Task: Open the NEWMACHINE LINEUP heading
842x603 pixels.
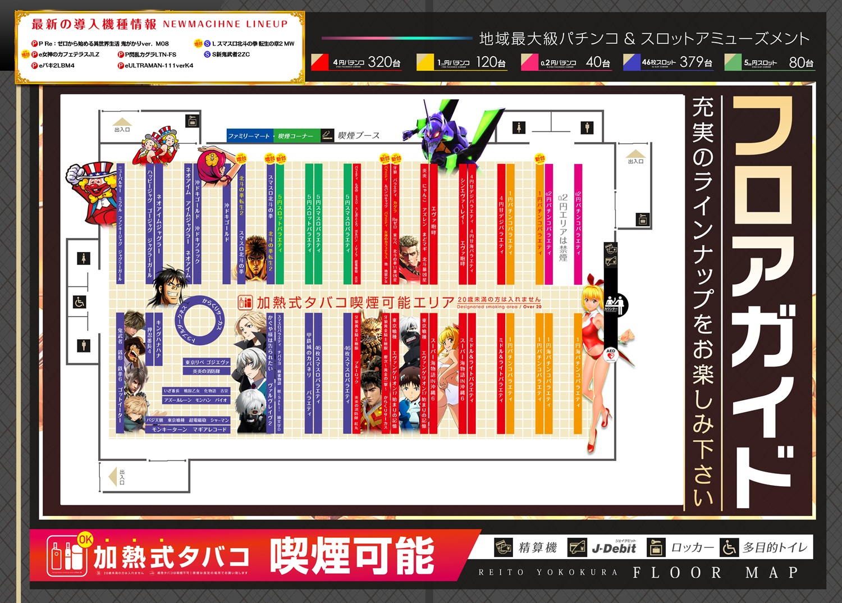Action: click(226, 23)
